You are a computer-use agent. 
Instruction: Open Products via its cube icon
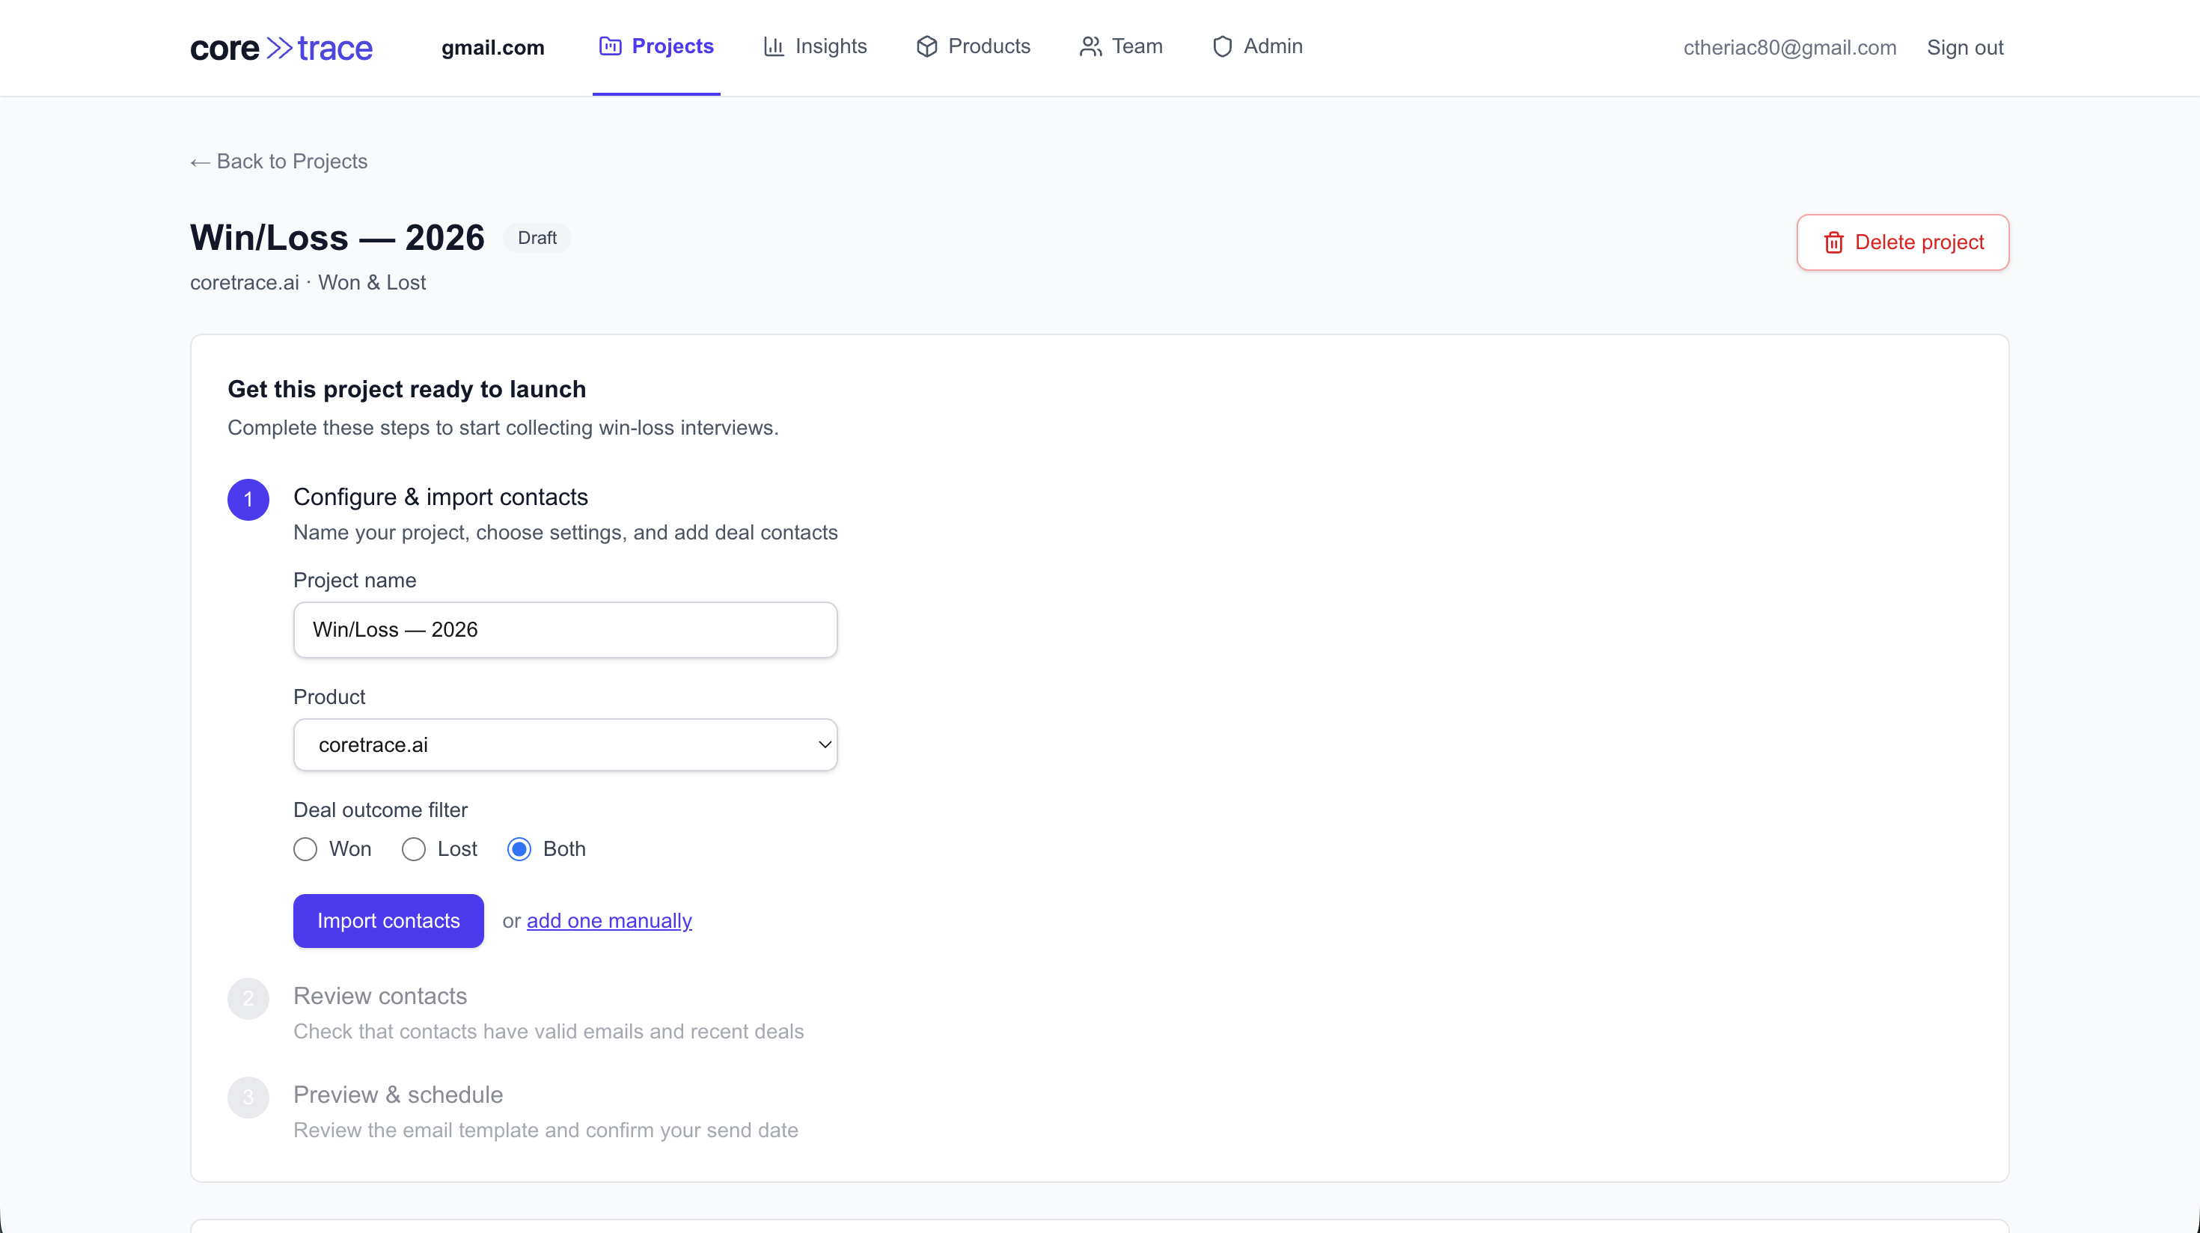pos(926,47)
